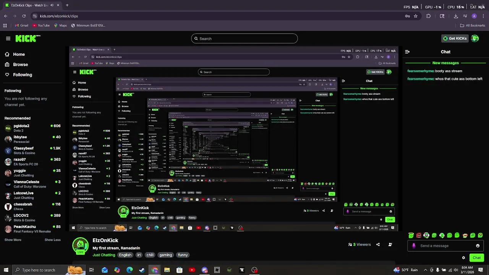Open the razo97 recommended channel
Image resolution: width=489 pixels, height=275 pixels.
click(x=32, y=162)
